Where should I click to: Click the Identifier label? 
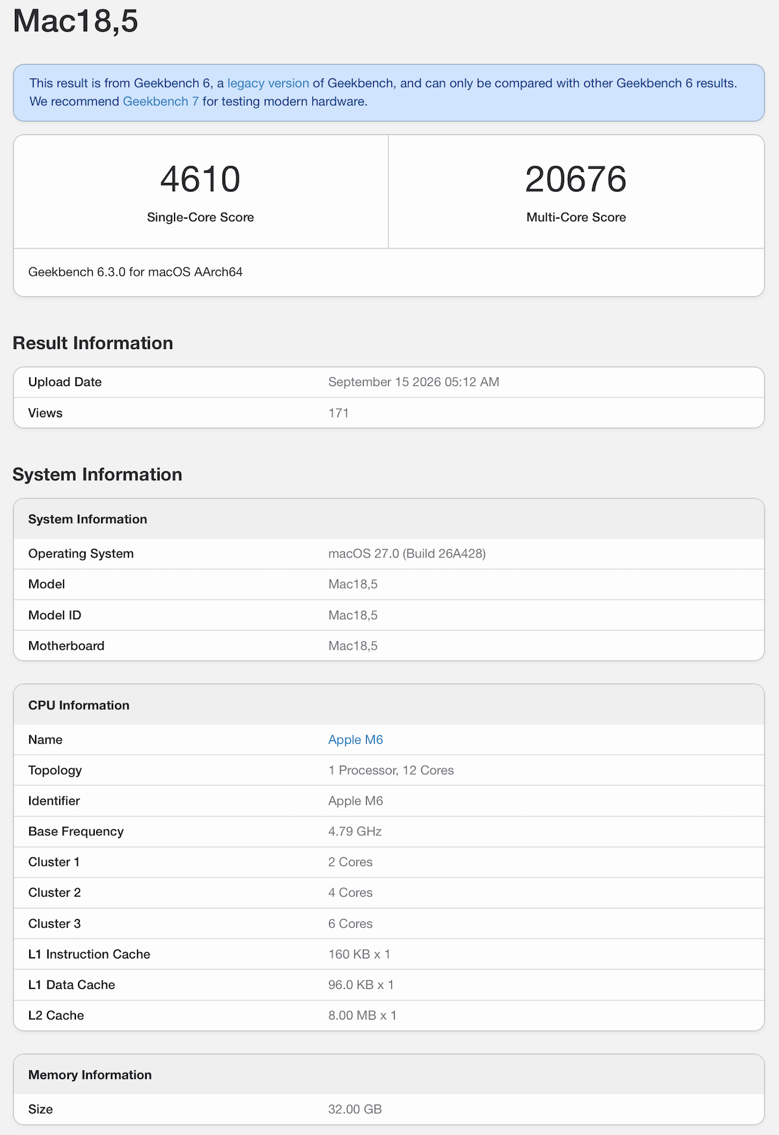(x=54, y=801)
